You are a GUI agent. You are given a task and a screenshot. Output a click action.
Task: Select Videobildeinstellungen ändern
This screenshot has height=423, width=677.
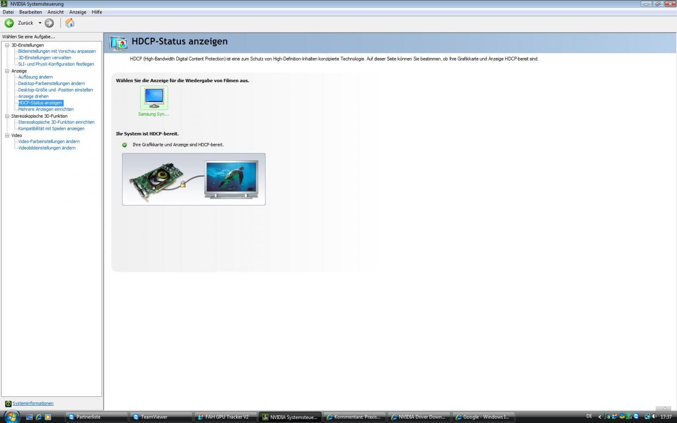coord(47,148)
